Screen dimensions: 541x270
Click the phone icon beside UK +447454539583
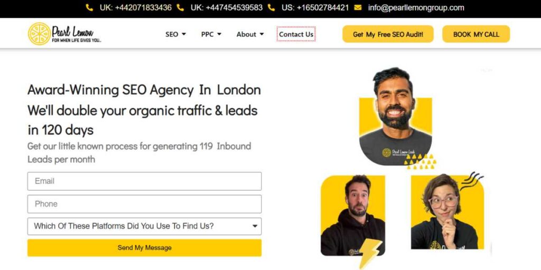click(180, 7)
